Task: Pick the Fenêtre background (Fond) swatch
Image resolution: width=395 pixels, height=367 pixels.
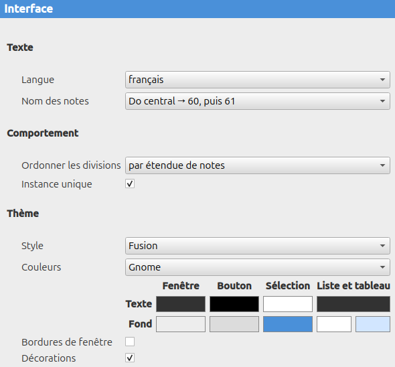Action: [x=181, y=324]
